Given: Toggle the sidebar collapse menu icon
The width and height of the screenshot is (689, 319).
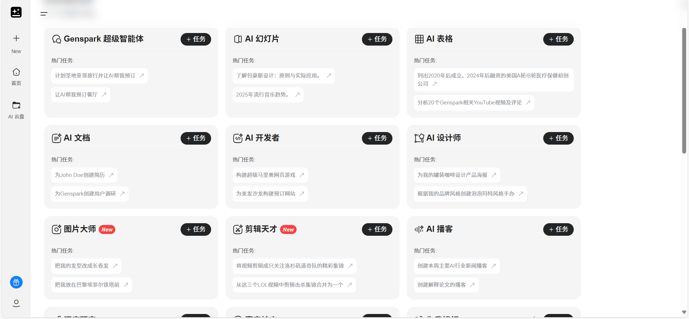Looking at the screenshot, I should 44,14.
